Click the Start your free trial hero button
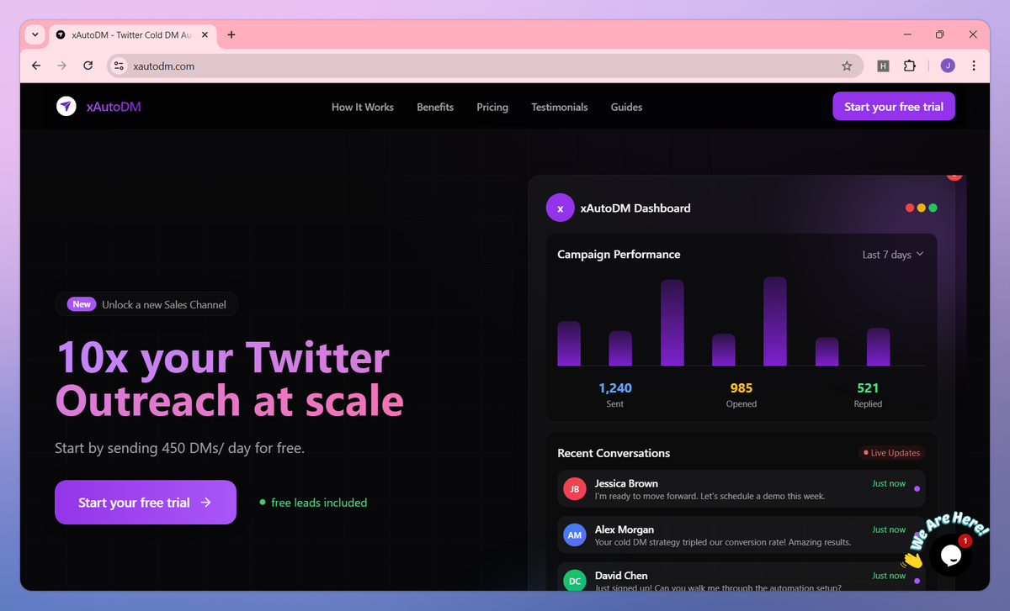The height and width of the screenshot is (611, 1010). 145,502
